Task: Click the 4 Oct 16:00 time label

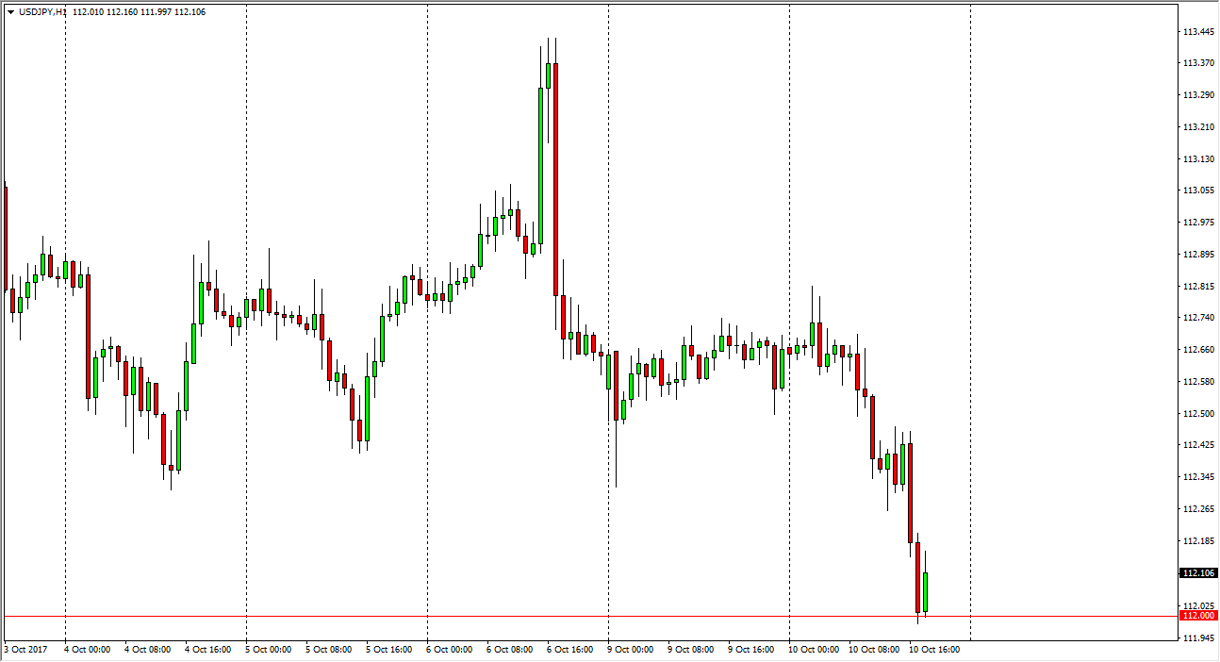Action: click(x=207, y=650)
